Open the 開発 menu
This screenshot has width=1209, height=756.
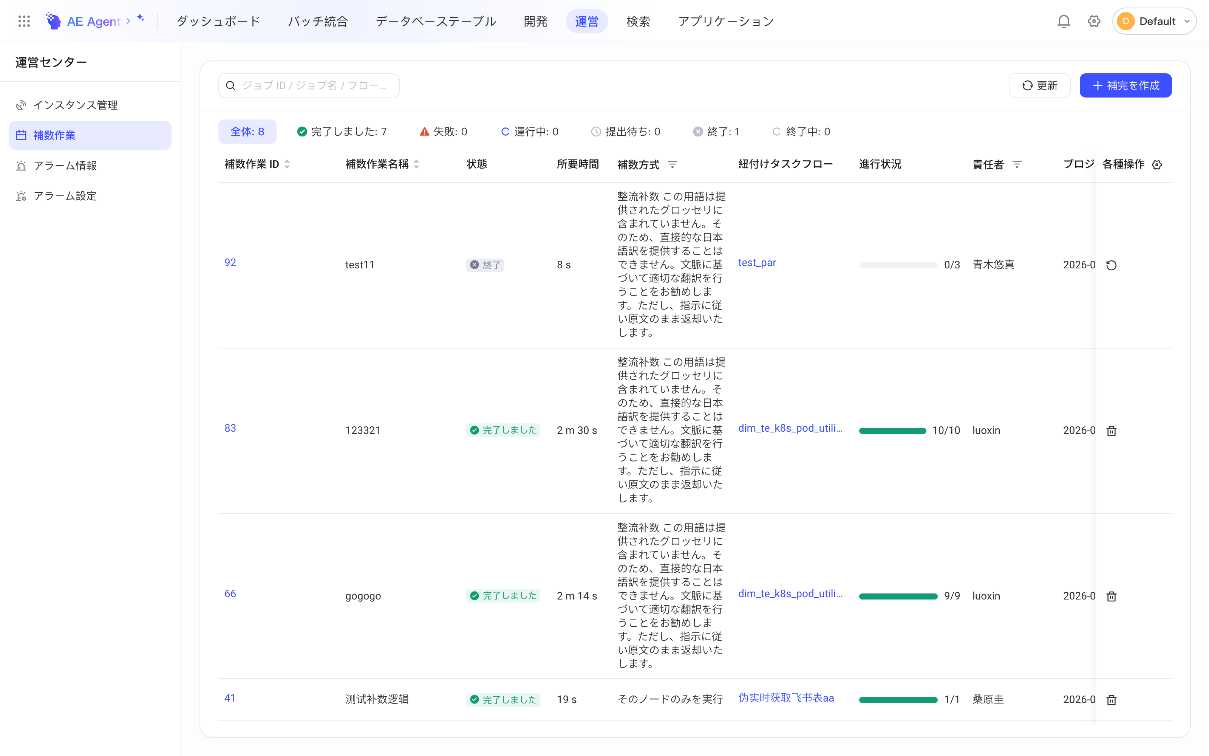click(536, 21)
